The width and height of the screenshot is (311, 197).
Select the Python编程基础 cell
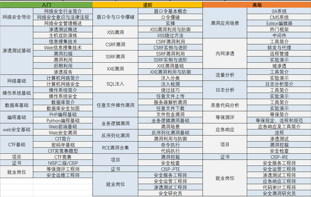63,120
